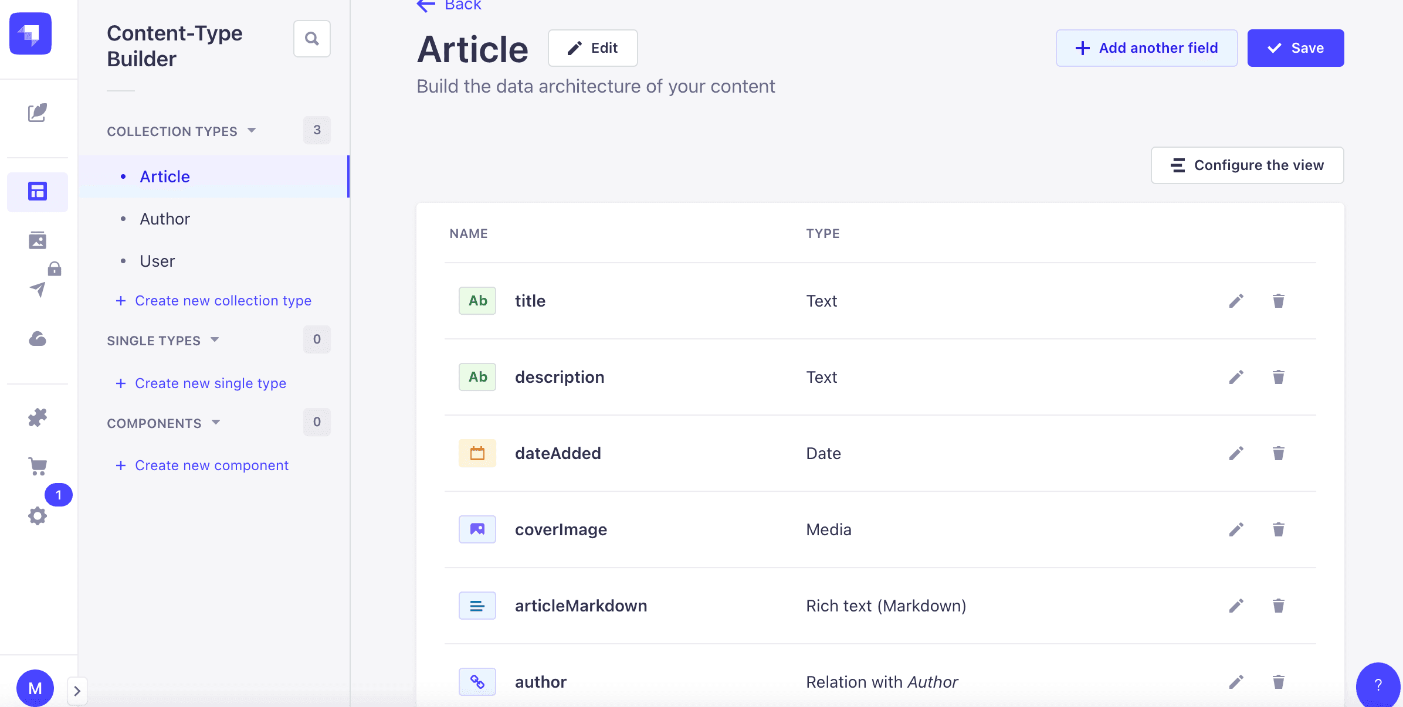This screenshot has width=1403, height=707.
Task: Click Create new collection type
Action: pos(213,300)
